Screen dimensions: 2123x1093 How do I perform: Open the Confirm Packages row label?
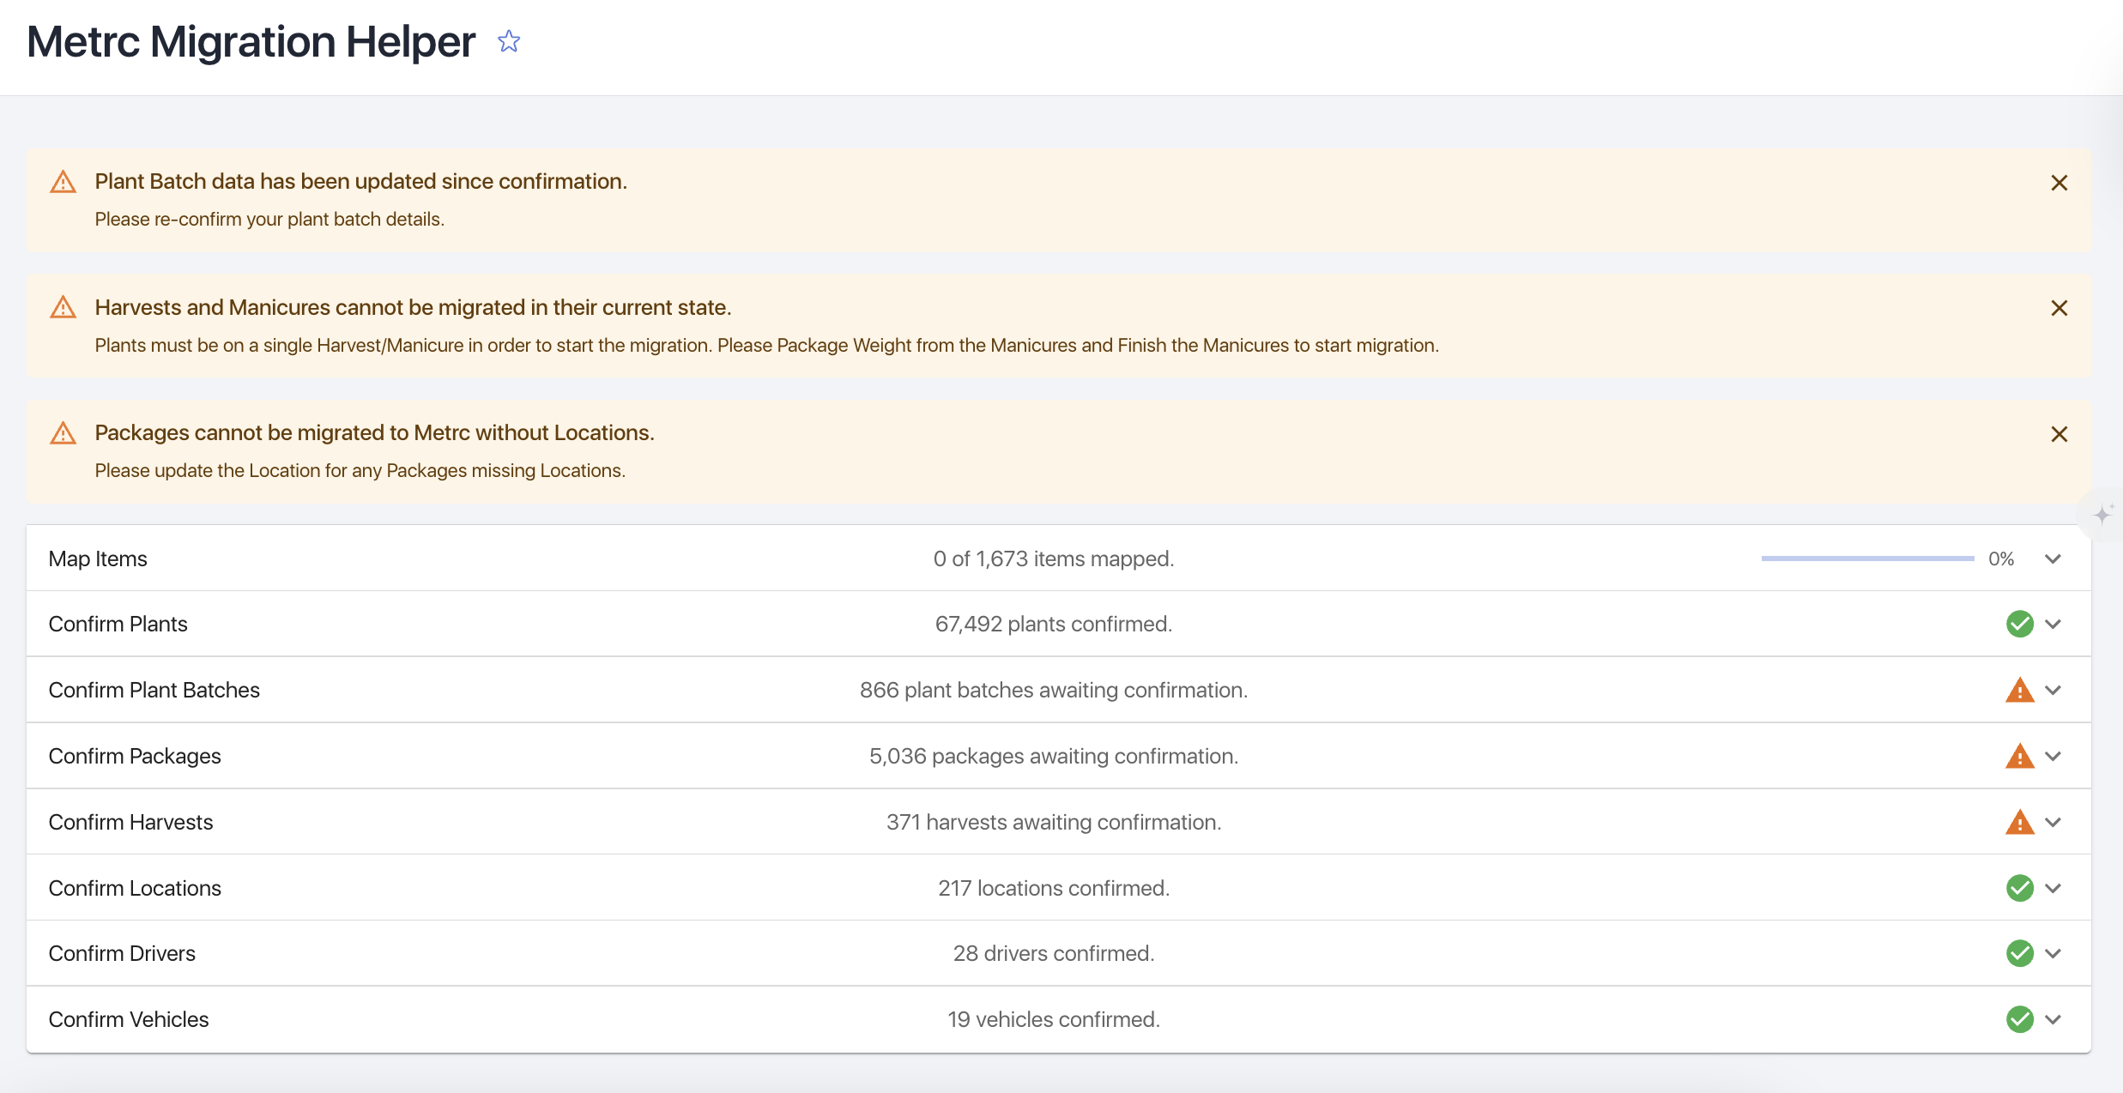[135, 756]
